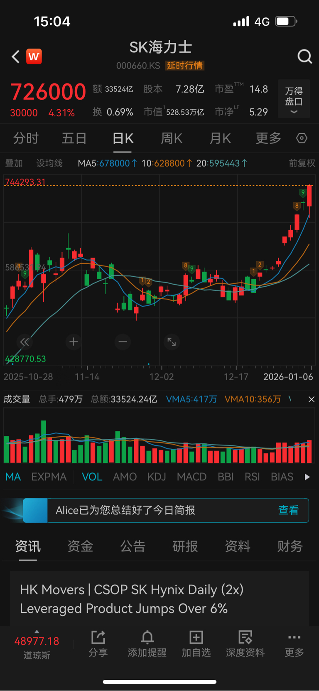Expand chart to fullscreen
319x691 pixels.
click(172, 342)
